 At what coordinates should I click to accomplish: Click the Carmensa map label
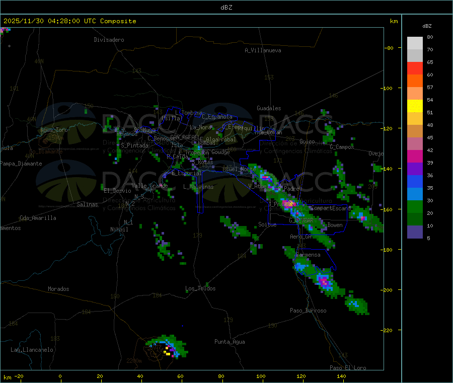pyautogui.click(x=308, y=255)
